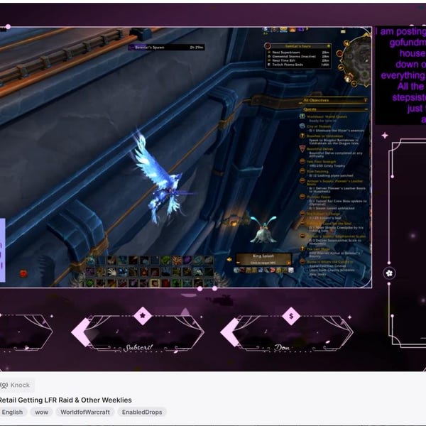Click the purple buff icon at the game's top
Screen dimensions: 426x426
pos(301,30)
